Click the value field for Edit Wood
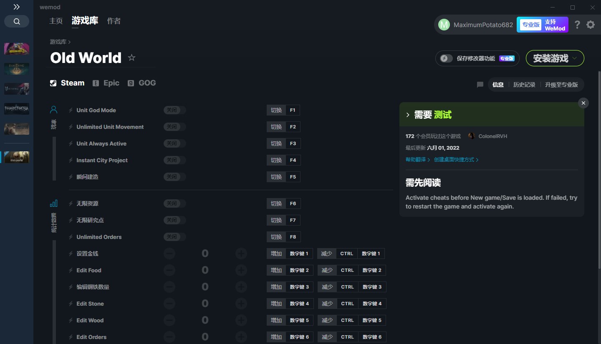Screen dimensions: 601x344 tap(205, 320)
